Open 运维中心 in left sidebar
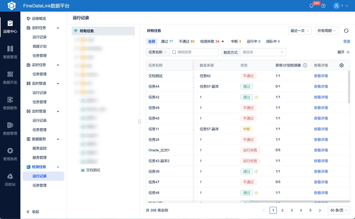The width and height of the screenshot is (355, 219). click(x=10, y=27)
